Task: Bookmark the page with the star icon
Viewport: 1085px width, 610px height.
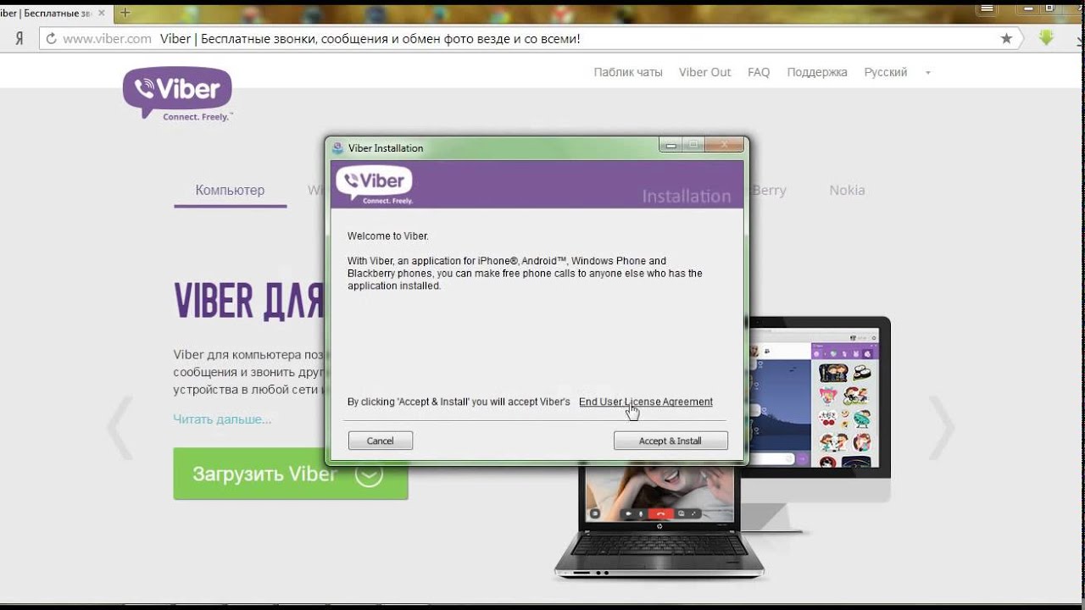Action: (1006, 38)
